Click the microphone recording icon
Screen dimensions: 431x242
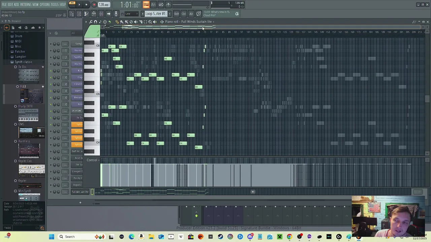pyautogui.click(x=116, y=14)
